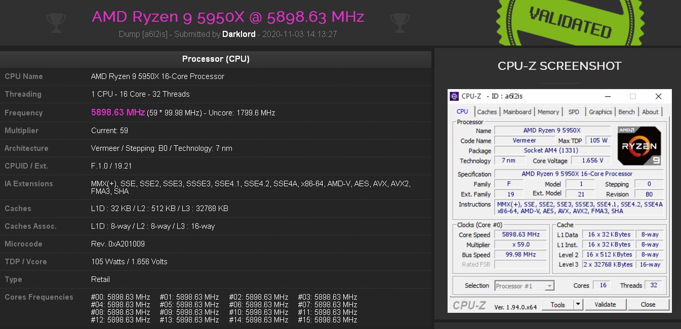Maximize the CPU-Z window
This screenshot has width=681, height=329.
[x=632, y=96]
